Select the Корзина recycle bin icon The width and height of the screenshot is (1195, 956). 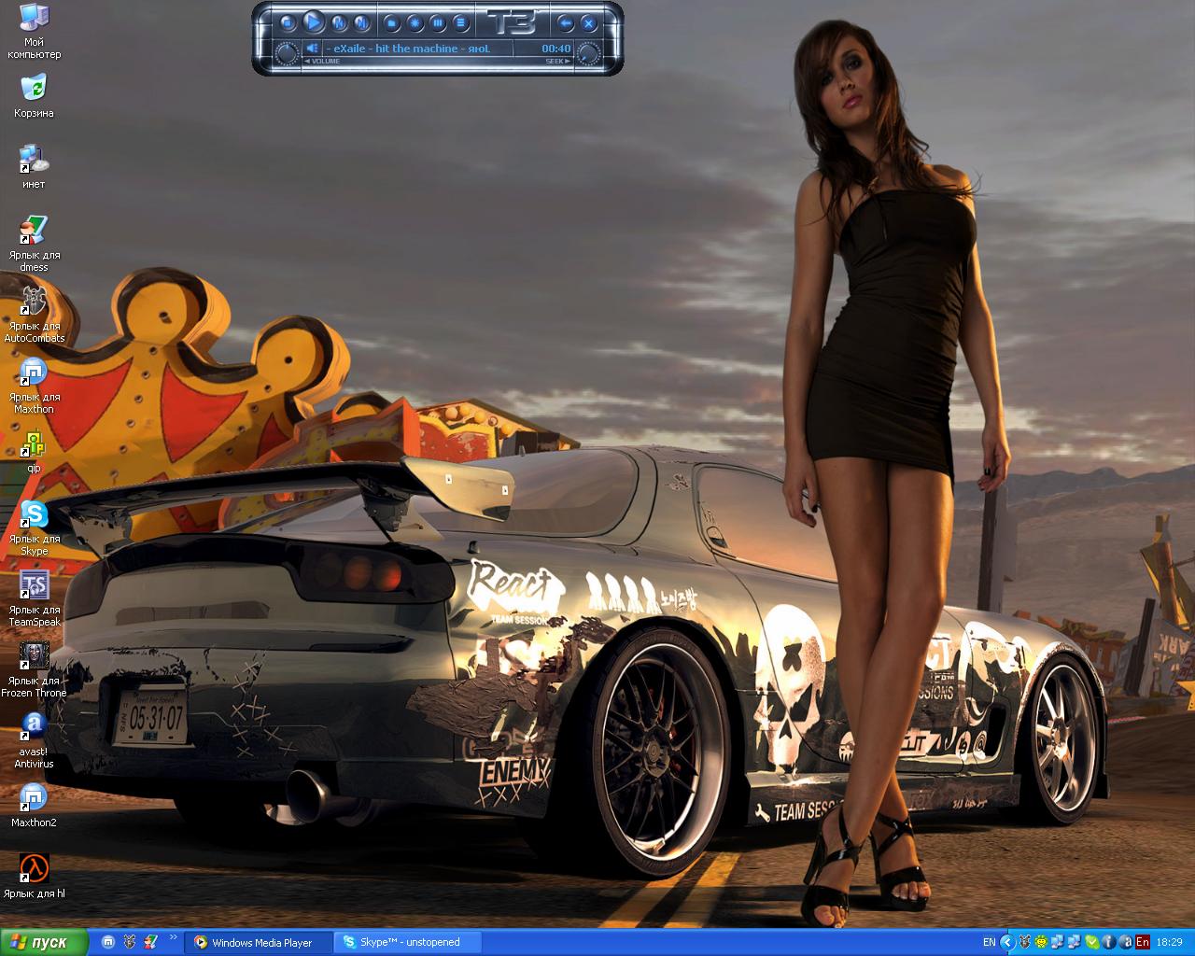(x=34, y=96)
